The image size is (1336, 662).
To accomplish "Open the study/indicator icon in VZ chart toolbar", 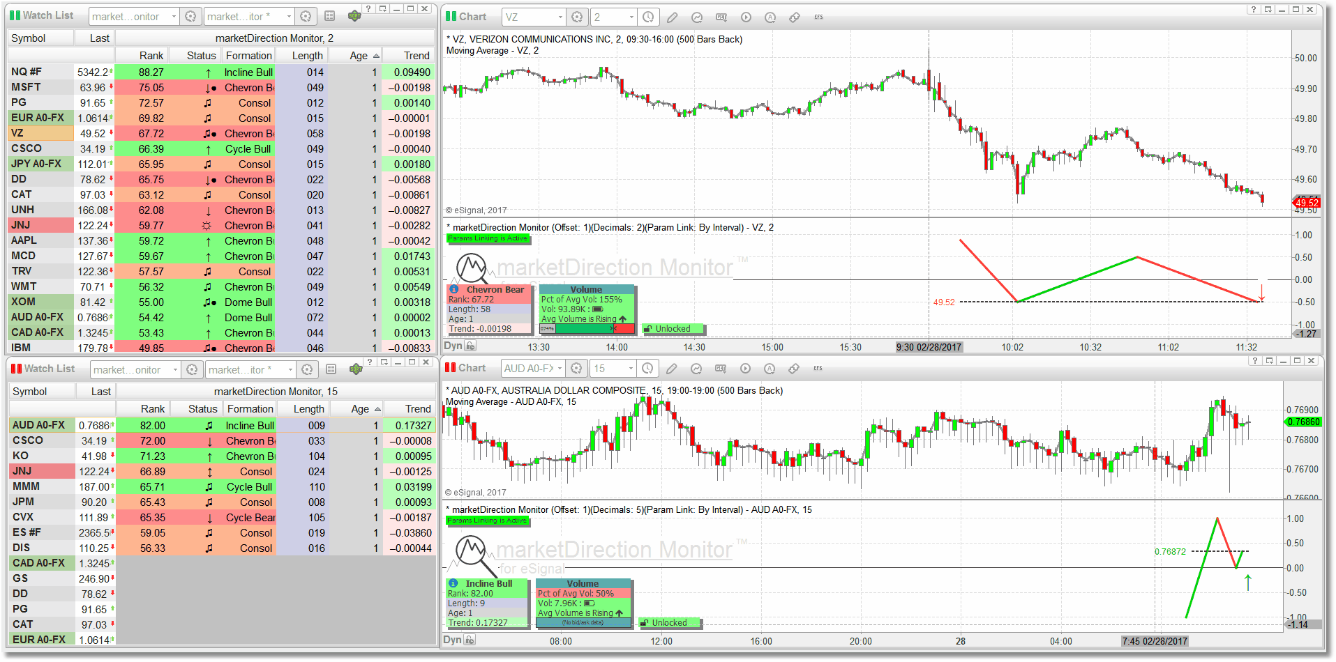I will click(697, 17).
